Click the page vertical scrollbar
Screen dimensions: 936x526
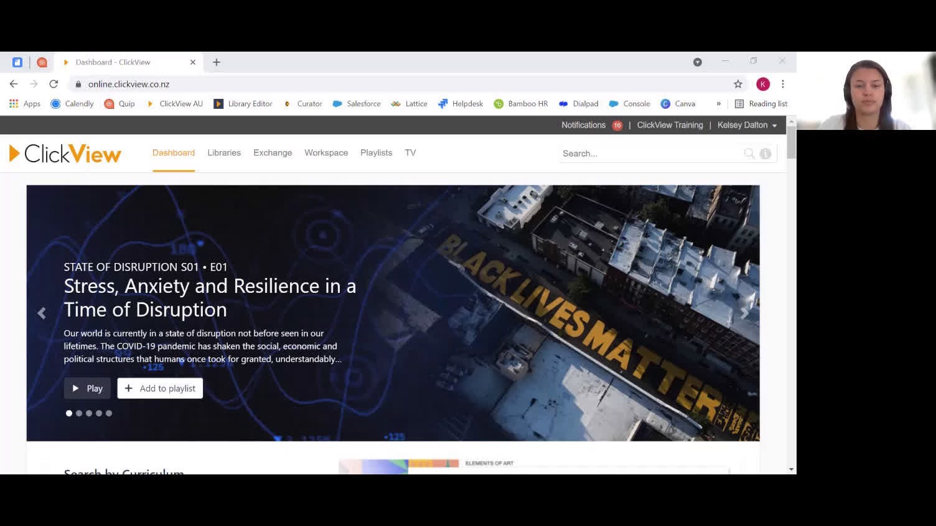791,141
